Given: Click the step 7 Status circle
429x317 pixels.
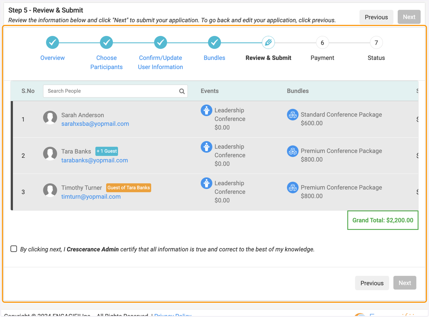Looking at the screenshot, I should click(376, 42).
